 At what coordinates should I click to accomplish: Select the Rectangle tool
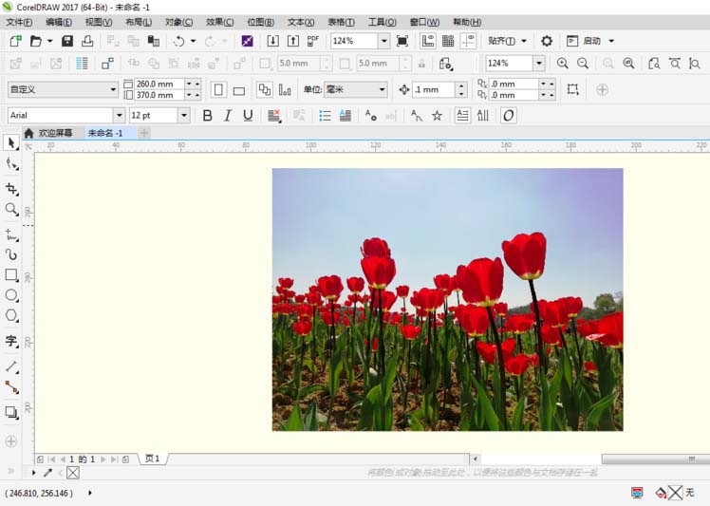click(10, 275)
